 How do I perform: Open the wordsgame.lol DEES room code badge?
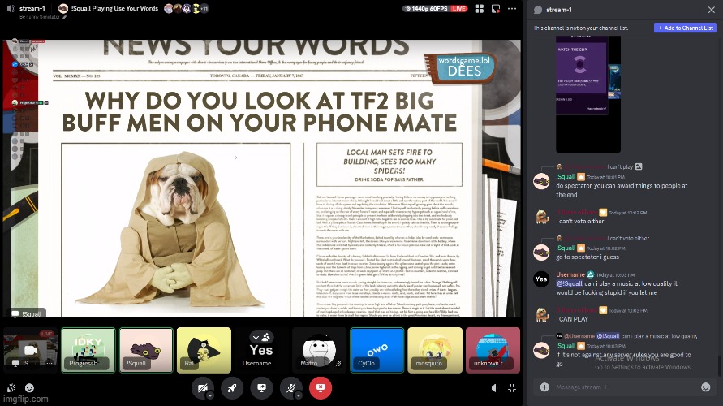(x=462, y=67)
